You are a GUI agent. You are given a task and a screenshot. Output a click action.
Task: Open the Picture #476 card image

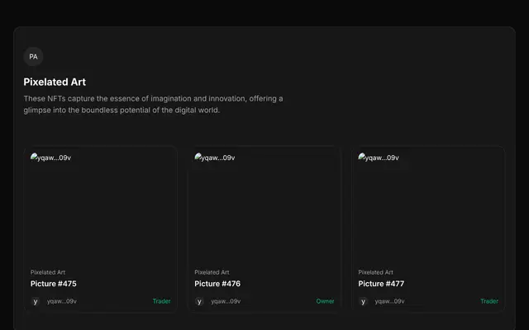(x=264, y=207)
